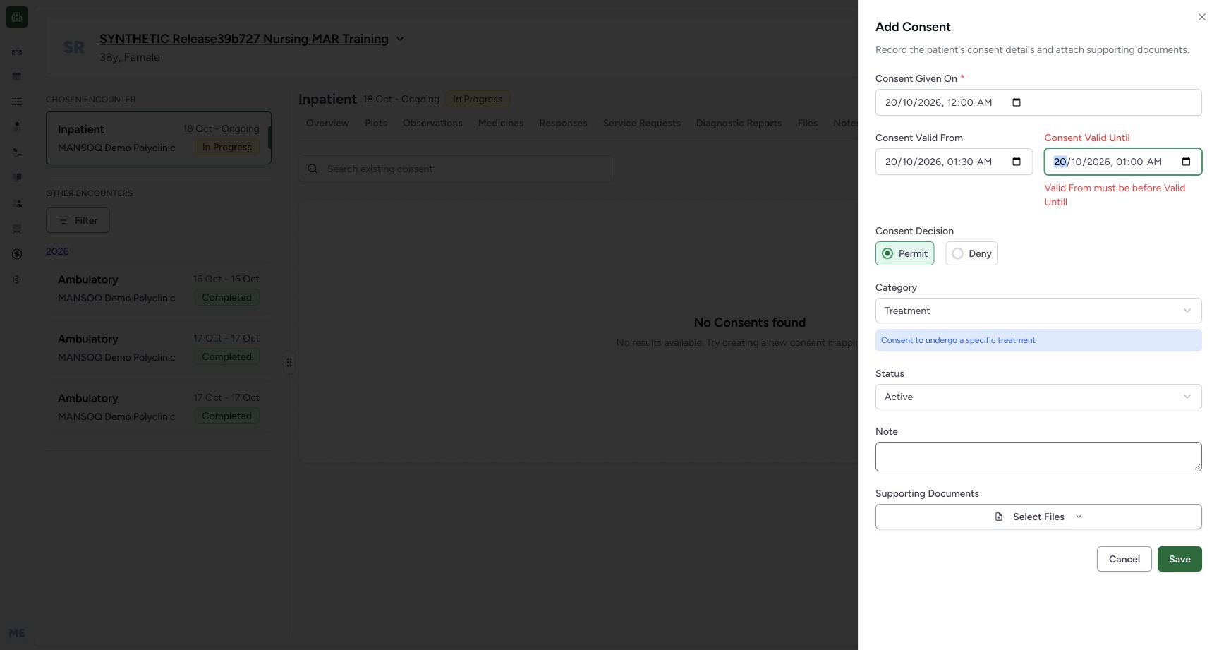This screenshot has height=650, width=1219.
Task: Click the search magnifier icon in consent search
Action: pos(313,169)
